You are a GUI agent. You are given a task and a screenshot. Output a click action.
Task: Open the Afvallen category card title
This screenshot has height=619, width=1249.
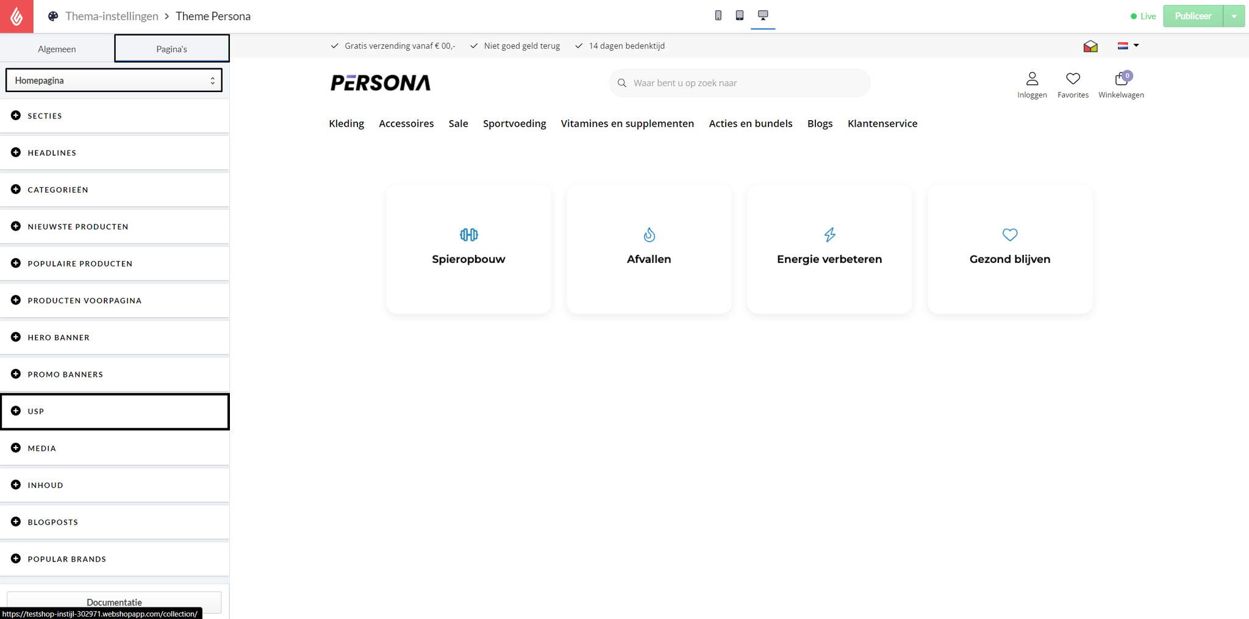point(649,259)
